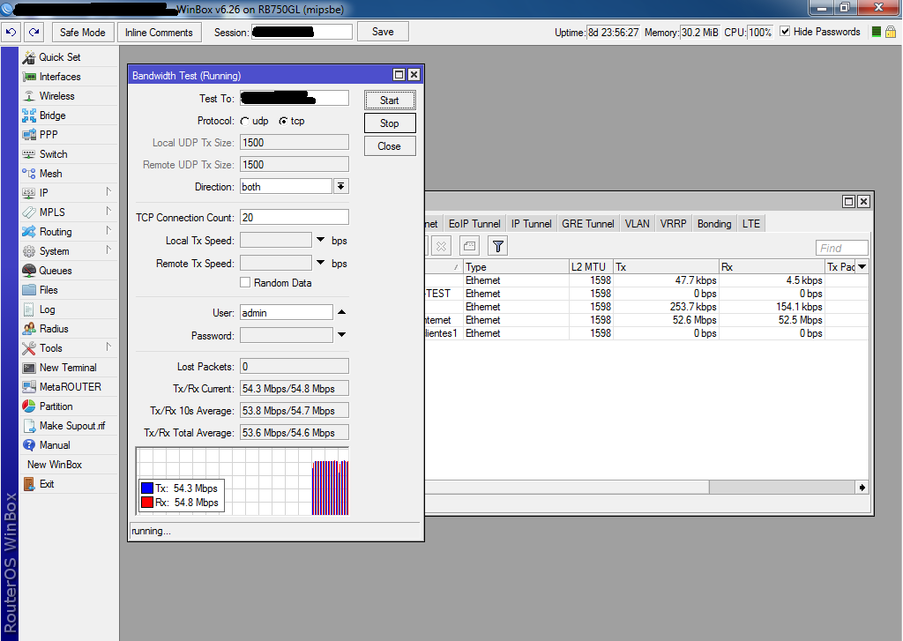The height and width of the screenshot is (641, 903).
Task: Open the PPP menu icon
Action: pyautogui.click(x=29, y=135)
